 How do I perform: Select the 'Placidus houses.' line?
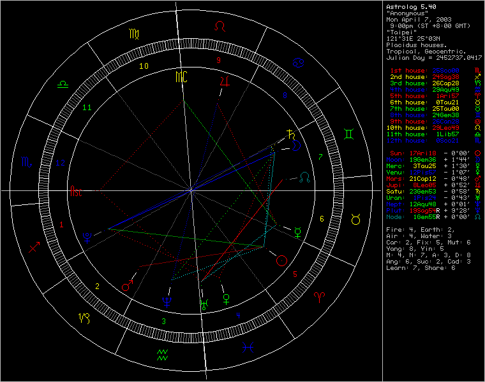(x=417, y=45)
